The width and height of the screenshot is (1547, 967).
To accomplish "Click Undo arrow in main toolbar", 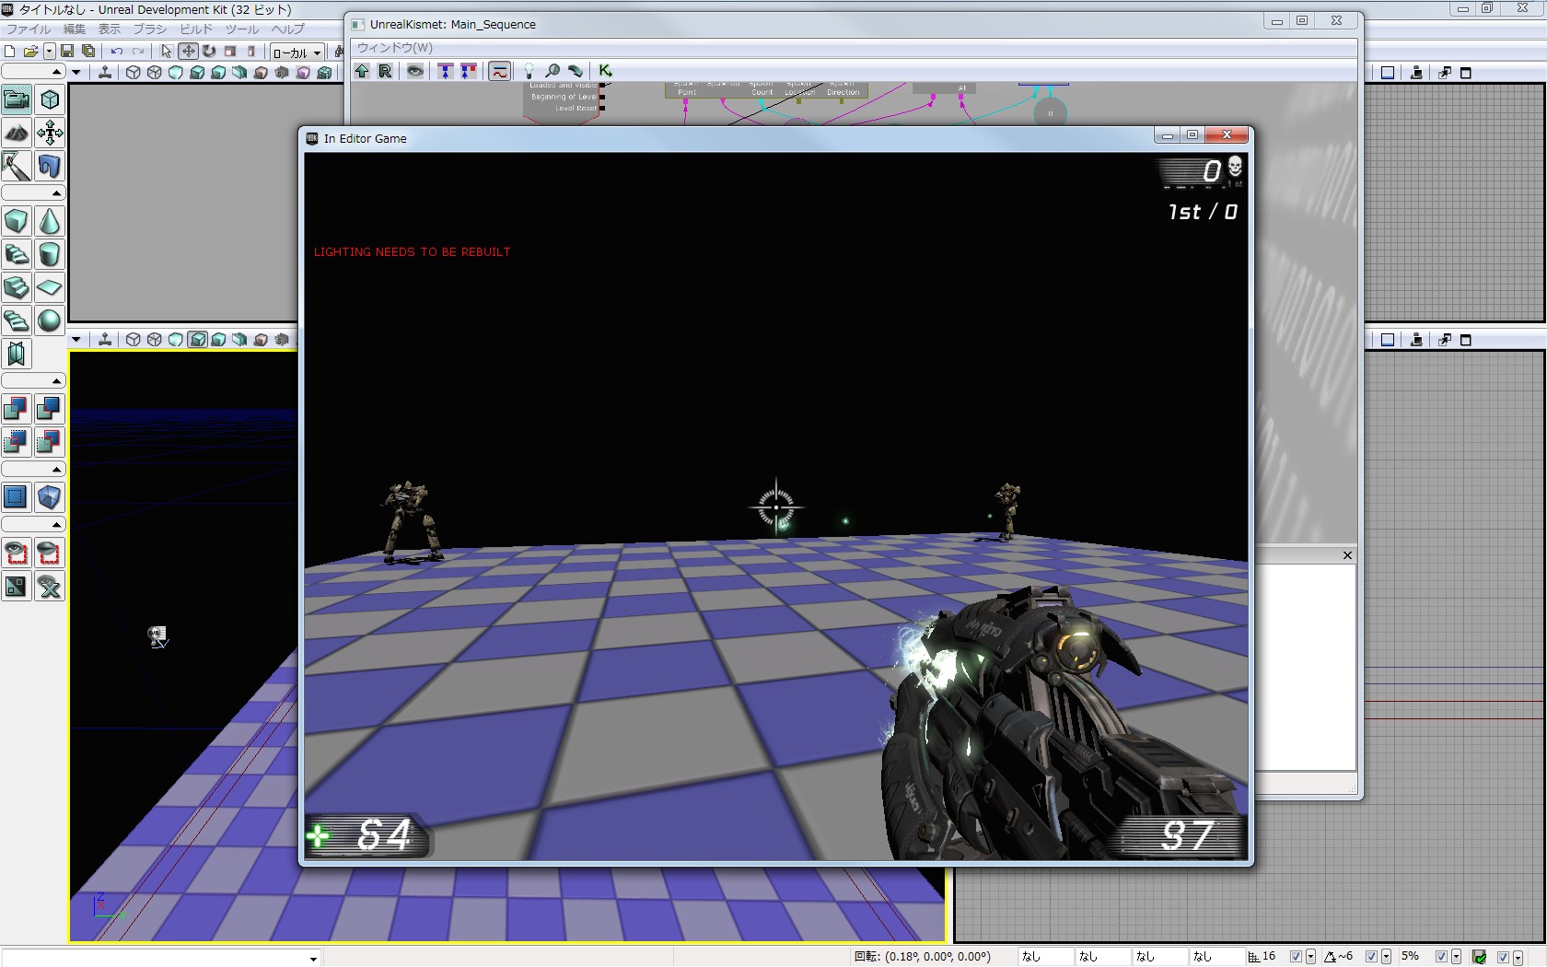I will point(117,52).
